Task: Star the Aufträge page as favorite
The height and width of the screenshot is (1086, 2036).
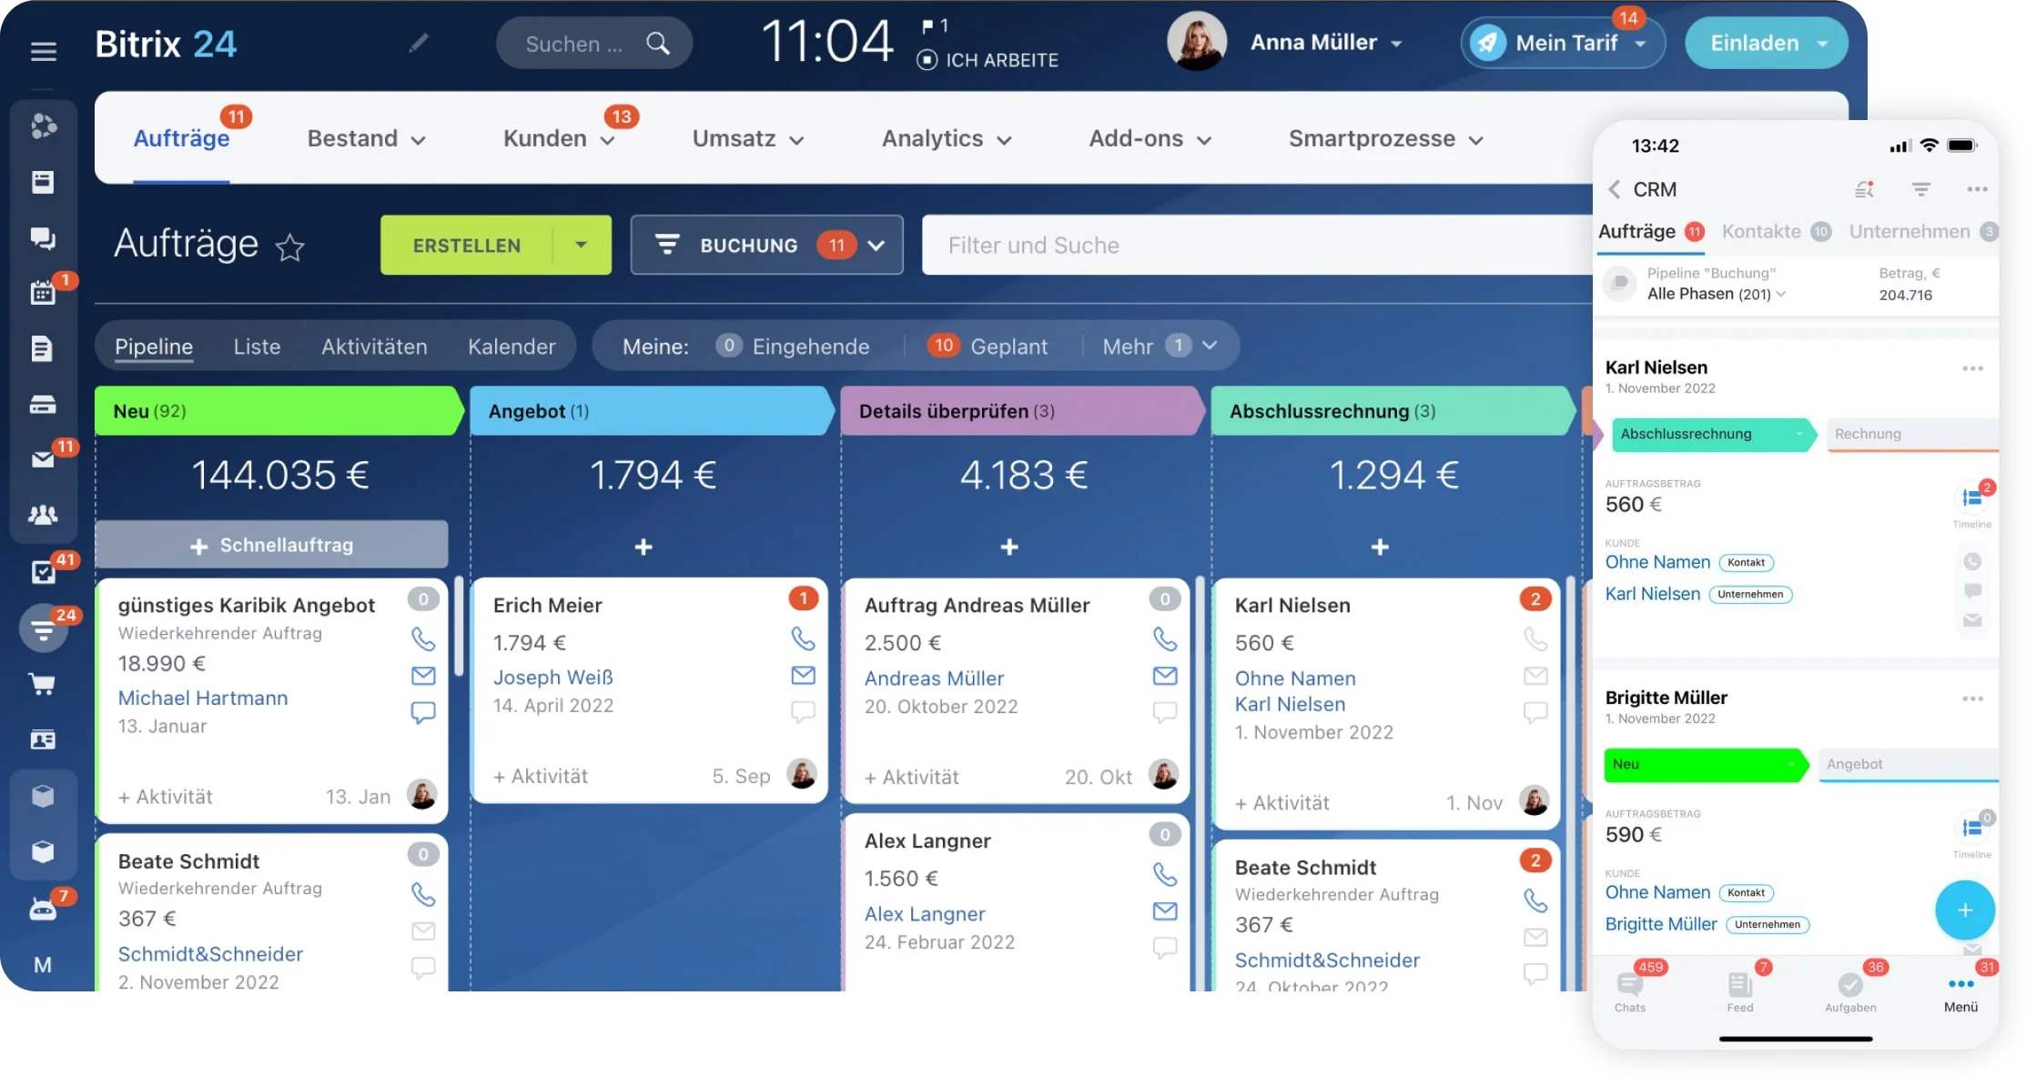Action: [x=289, y=246]
